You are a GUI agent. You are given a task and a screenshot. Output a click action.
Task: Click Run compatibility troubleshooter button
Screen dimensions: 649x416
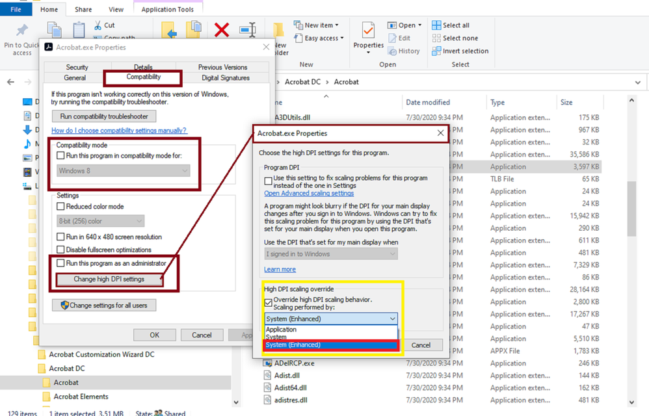pos(104,116)
